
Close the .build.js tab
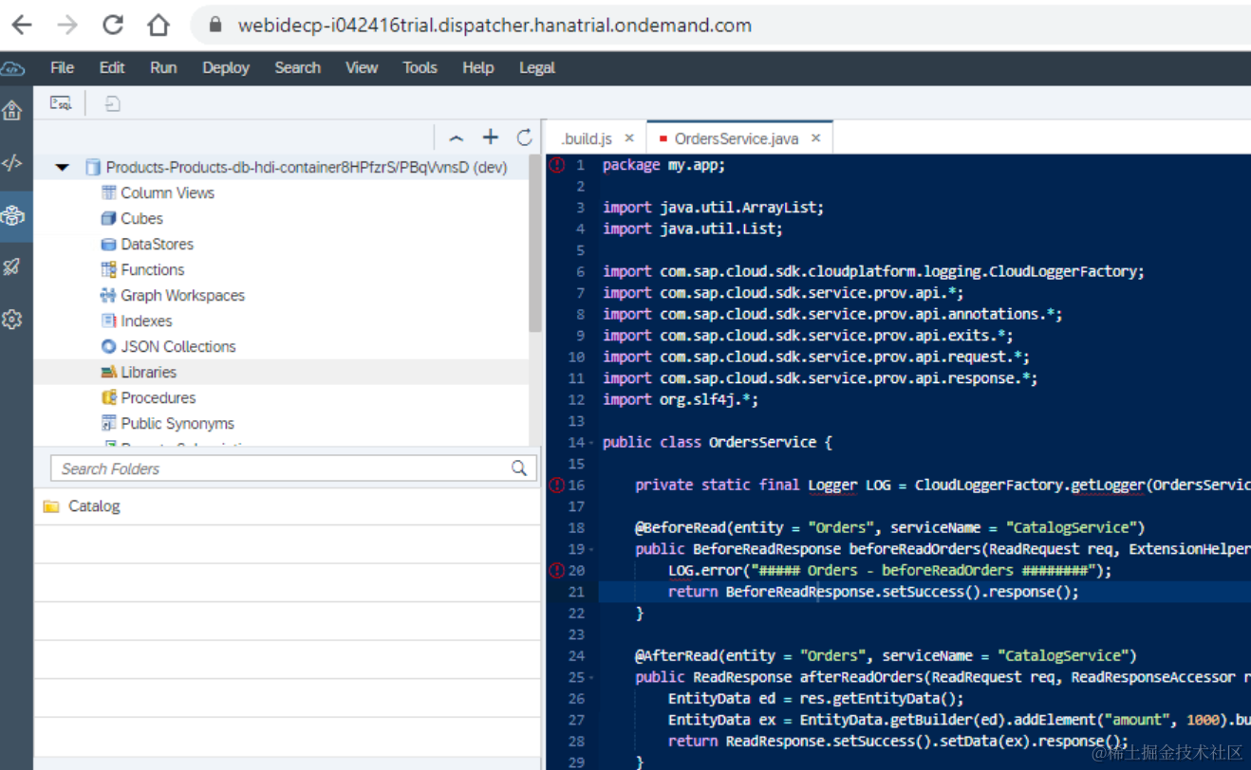pyautogui.click(x=629, y=138)
